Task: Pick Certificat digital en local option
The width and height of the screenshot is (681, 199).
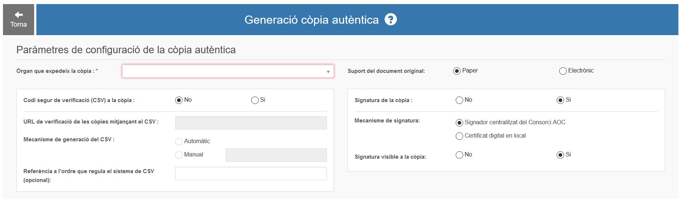Action: [459, 136]
